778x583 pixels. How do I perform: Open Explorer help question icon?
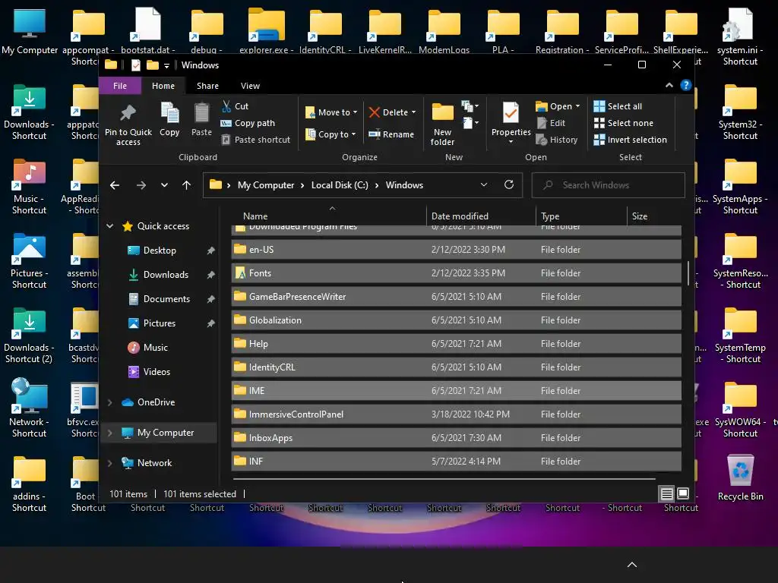pyautogui.click(x=686, y=85)
